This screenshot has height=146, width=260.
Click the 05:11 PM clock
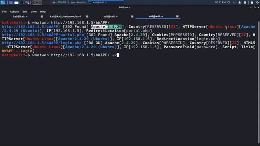click(x=220, y=2)
